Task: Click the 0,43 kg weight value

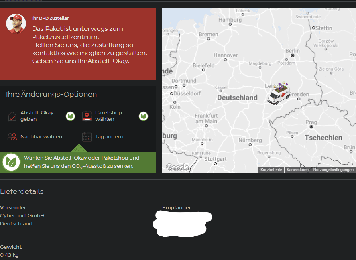Action: click(9, 255)
